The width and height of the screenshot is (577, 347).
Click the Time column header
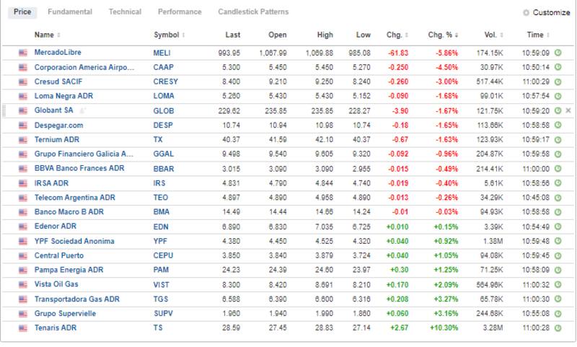coord(535,35)
